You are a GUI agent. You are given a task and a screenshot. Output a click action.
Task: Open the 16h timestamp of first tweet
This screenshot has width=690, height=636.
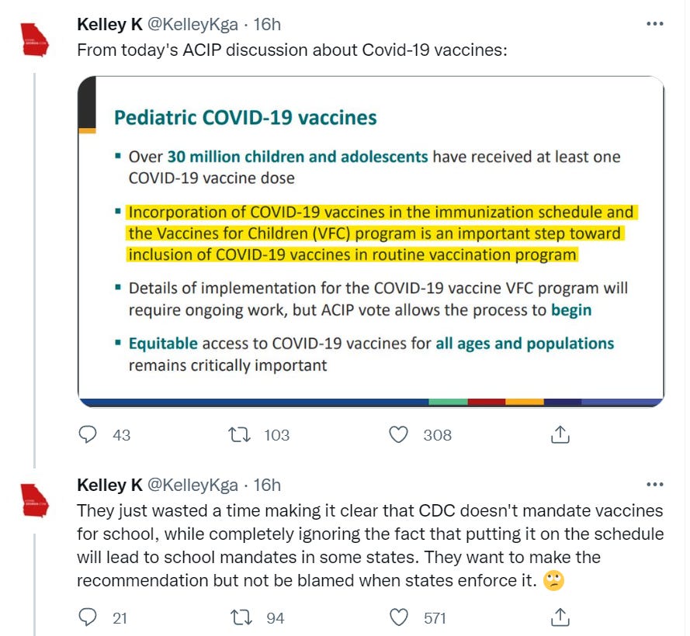point(267,25)
